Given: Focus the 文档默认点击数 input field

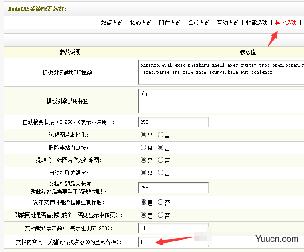Looking at the screenshot, I should [173, 229].
